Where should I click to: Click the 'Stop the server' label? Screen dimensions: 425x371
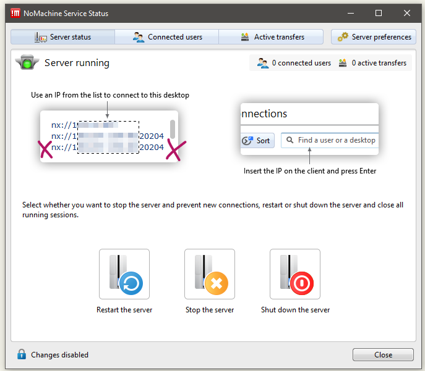click(210, 310)
